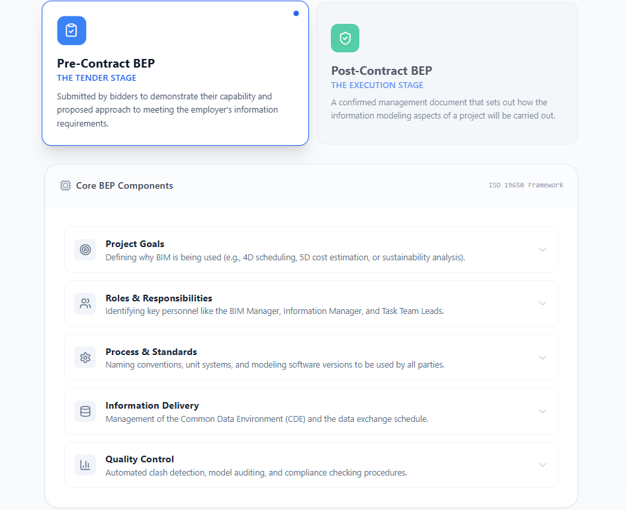Click THE EXECUTION STAGE subtitle
The width and height of the screenshot is (626, 510).
tap(377, 85)
